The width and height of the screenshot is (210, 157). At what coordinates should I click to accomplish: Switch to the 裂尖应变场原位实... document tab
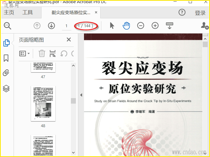point(71,13)
